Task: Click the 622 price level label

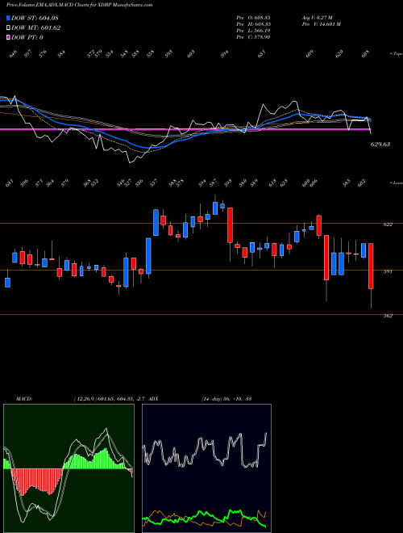Action: (388, 225)
